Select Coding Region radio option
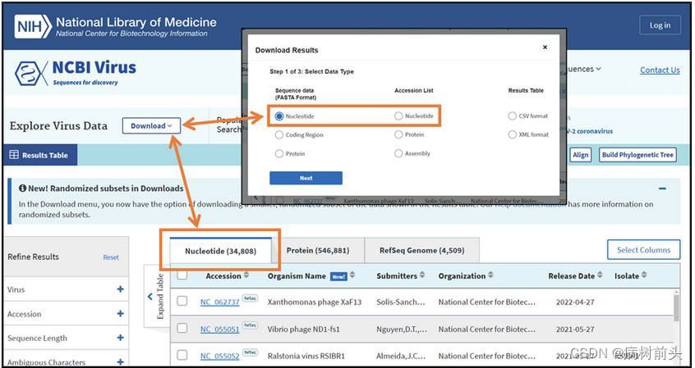 point(279,135)
